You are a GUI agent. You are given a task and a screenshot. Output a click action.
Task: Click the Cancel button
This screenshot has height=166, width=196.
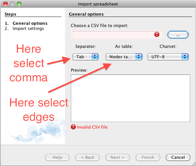[178, 157]
